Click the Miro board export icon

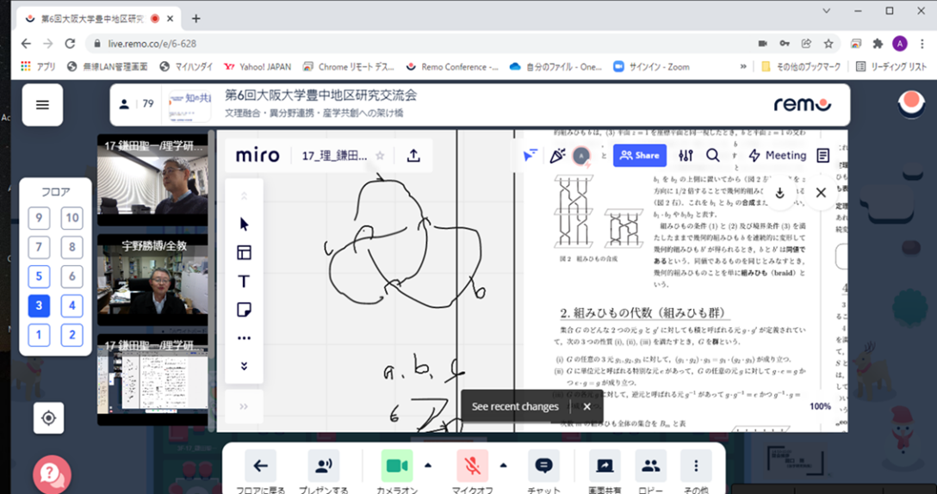click(x=413, y=156)
